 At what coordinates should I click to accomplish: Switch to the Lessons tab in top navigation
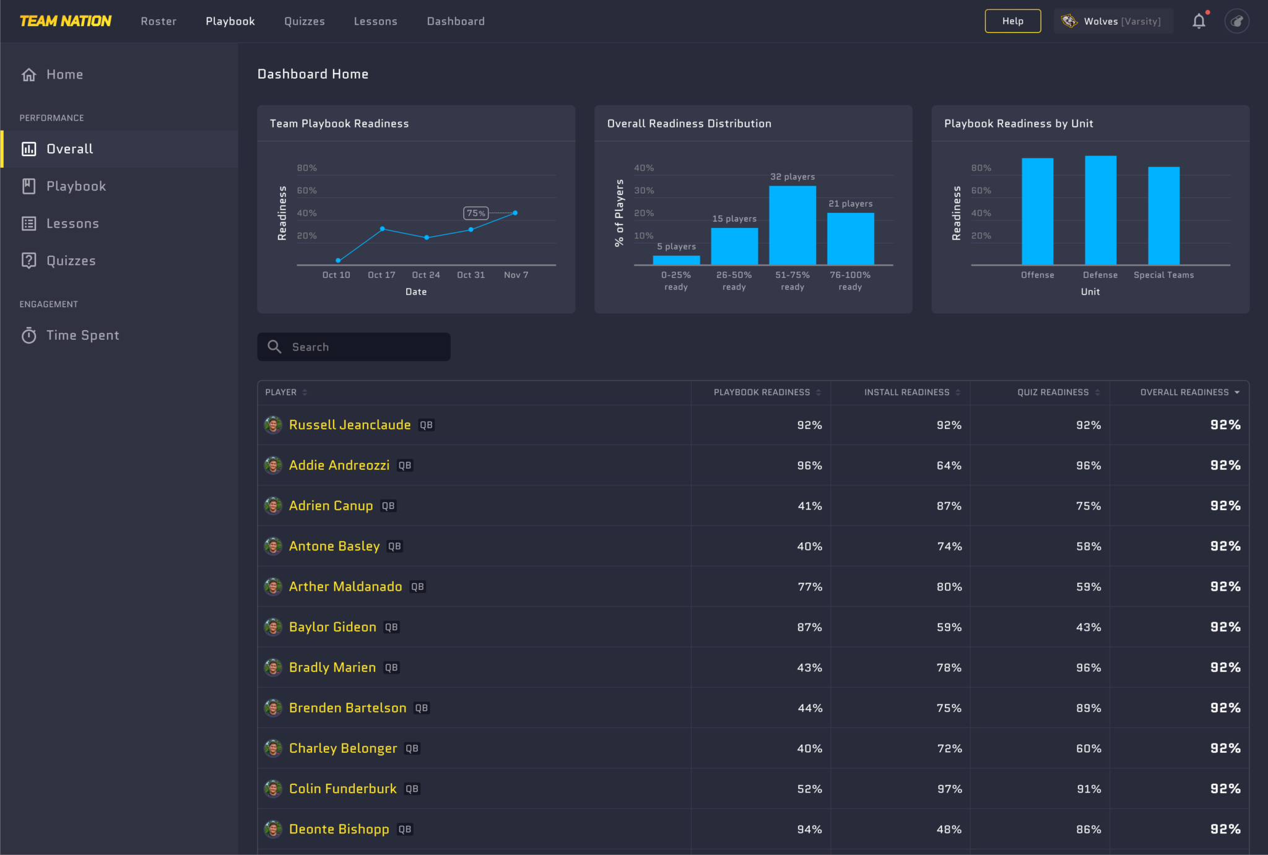(375, 20)
